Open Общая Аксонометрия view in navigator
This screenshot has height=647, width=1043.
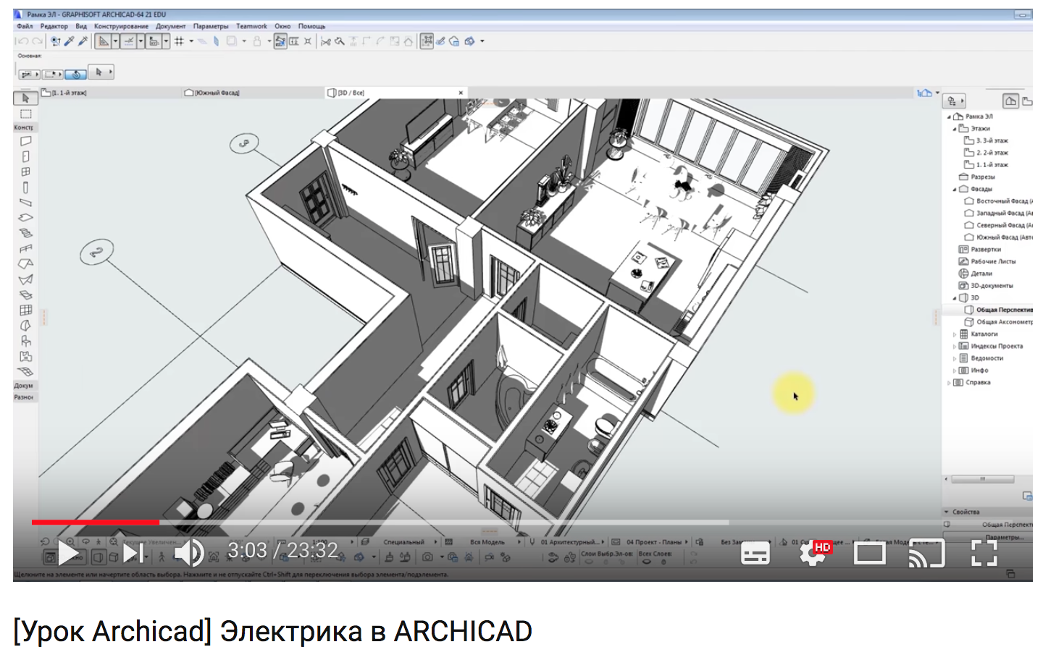pyautogui.click(x=999, y=322)
